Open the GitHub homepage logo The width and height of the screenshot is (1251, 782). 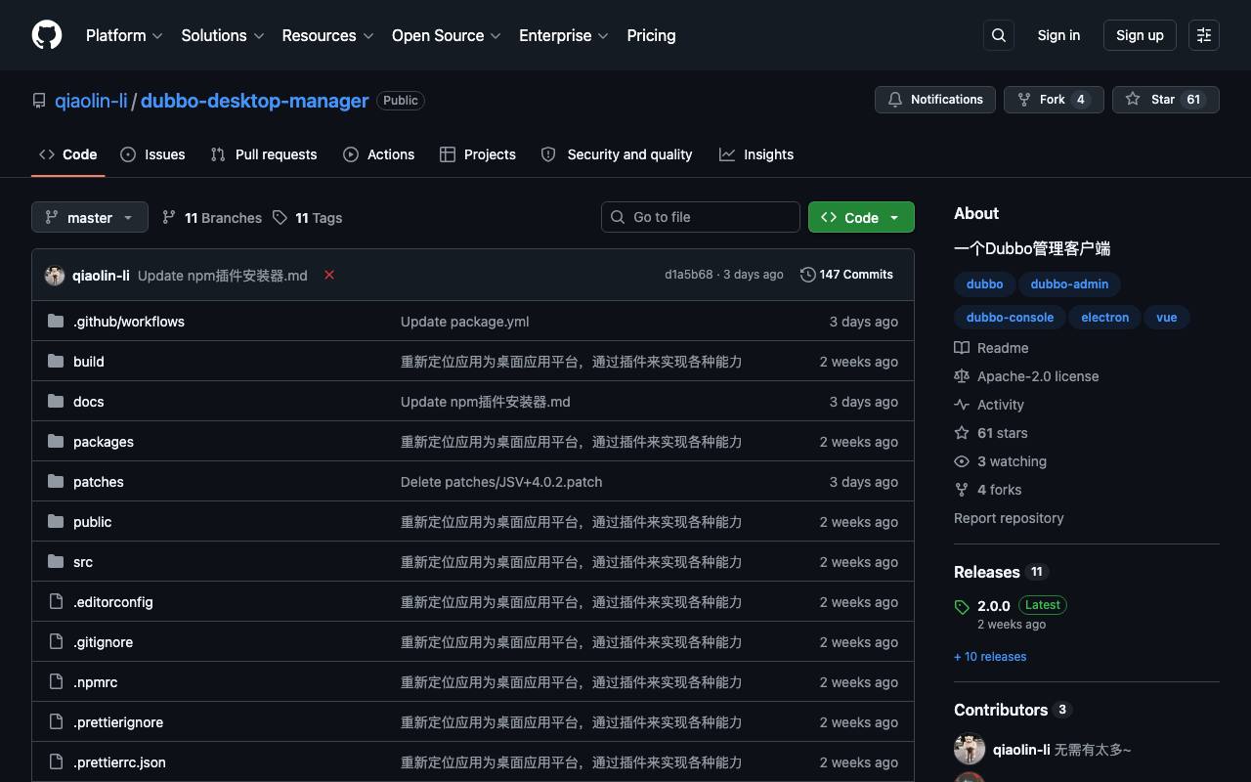click(47, 35)
